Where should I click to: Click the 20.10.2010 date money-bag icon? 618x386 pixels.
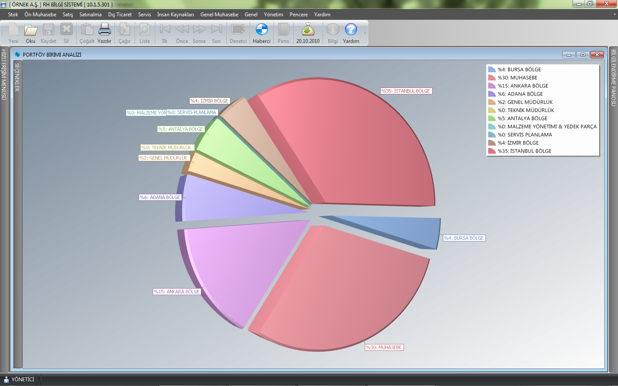coord(308,30)
